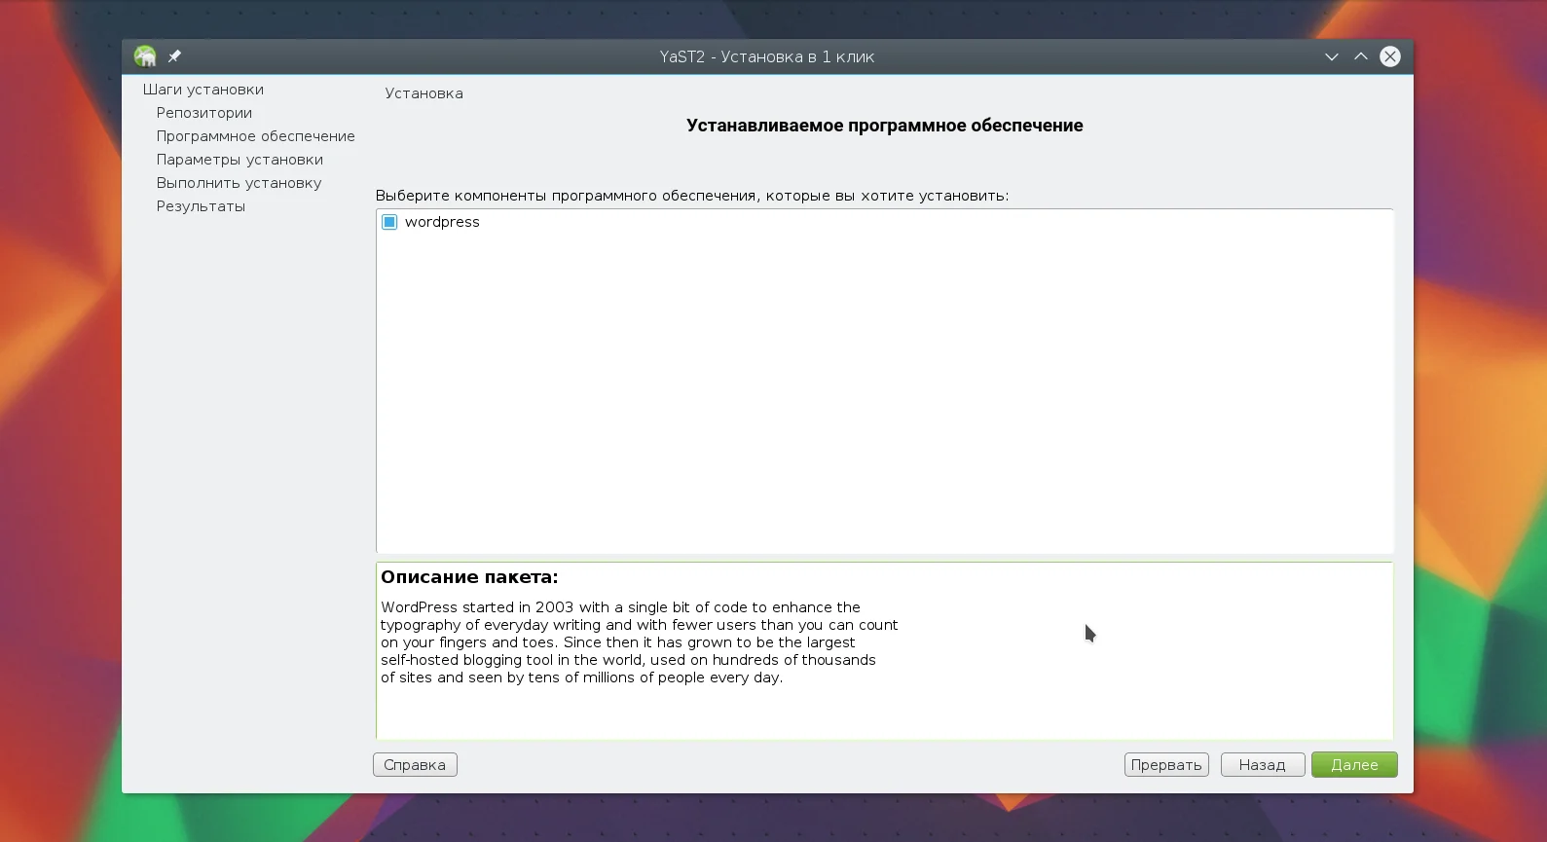Click the Программное обеспечение step
1547x842 pixels.
pos(256,136)
